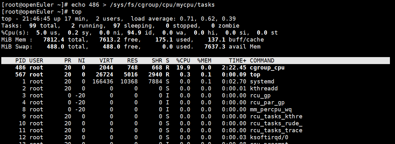The width and height of the screenshot is (395, 144).
Task: Click the 7637.3 avail Mem value
Action: 215,47
